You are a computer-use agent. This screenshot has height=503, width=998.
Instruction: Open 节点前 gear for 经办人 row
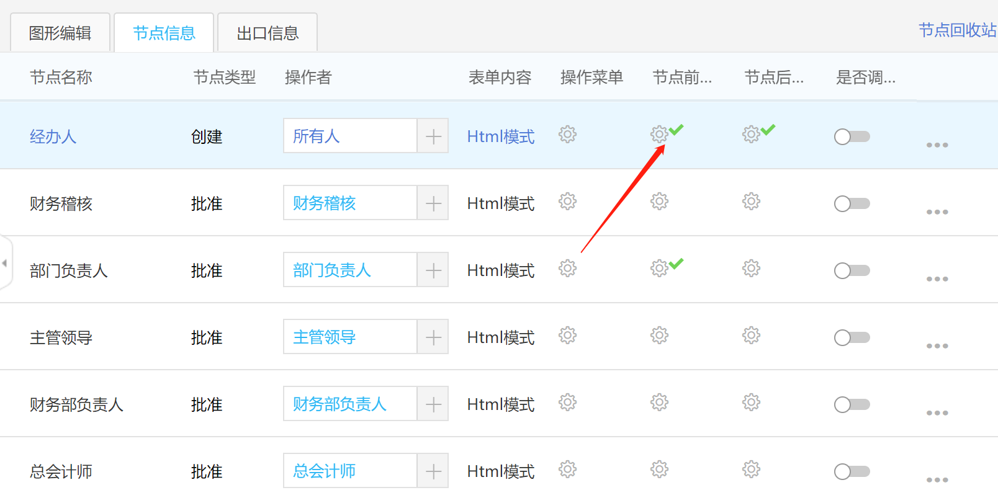(659, 134)
